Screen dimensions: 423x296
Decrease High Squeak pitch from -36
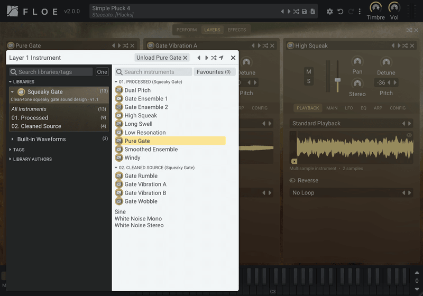(389, 82)
